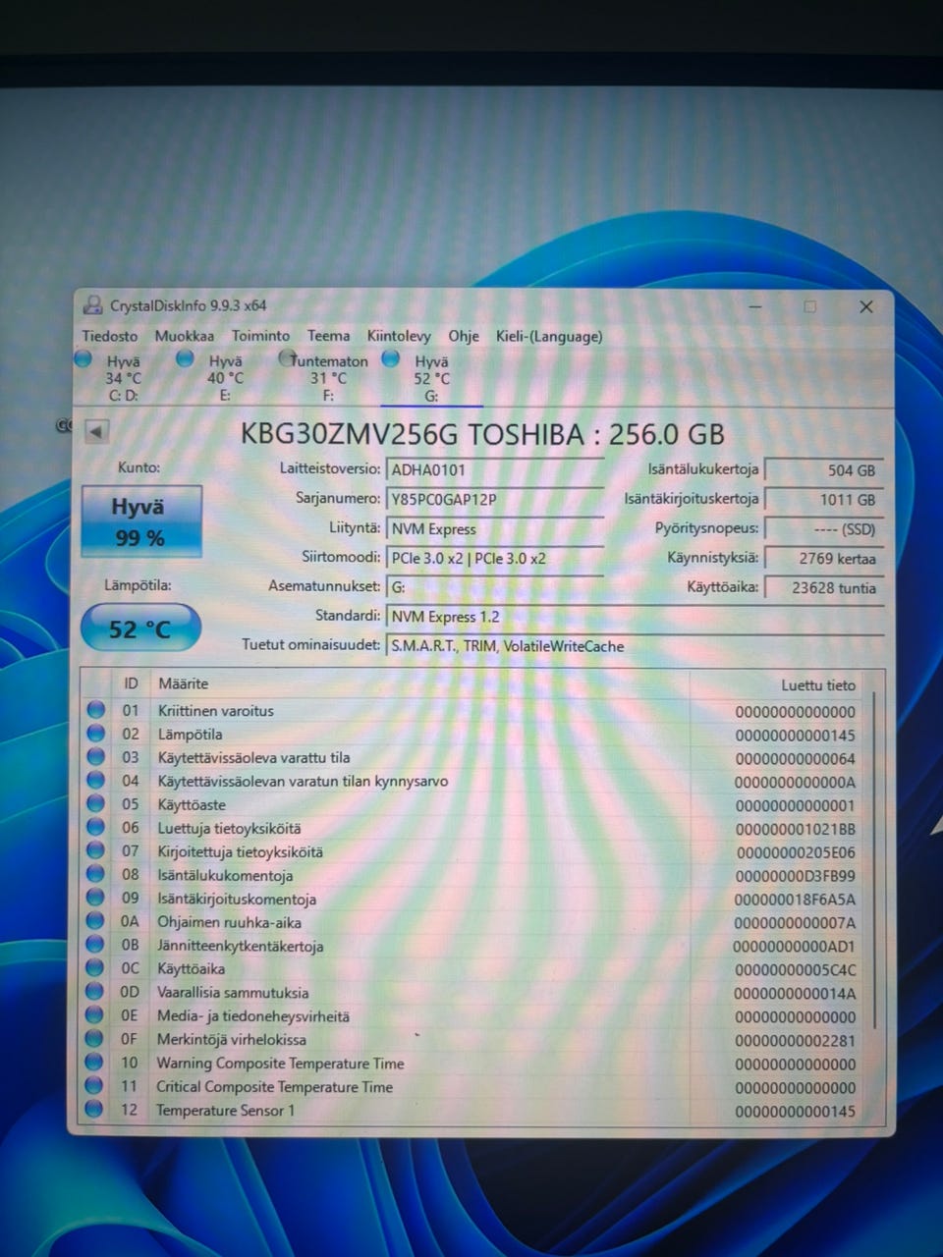Click the Liityntä field NVM Express
The height and width of the screenshot is (1257, 943).
(494, 528)
